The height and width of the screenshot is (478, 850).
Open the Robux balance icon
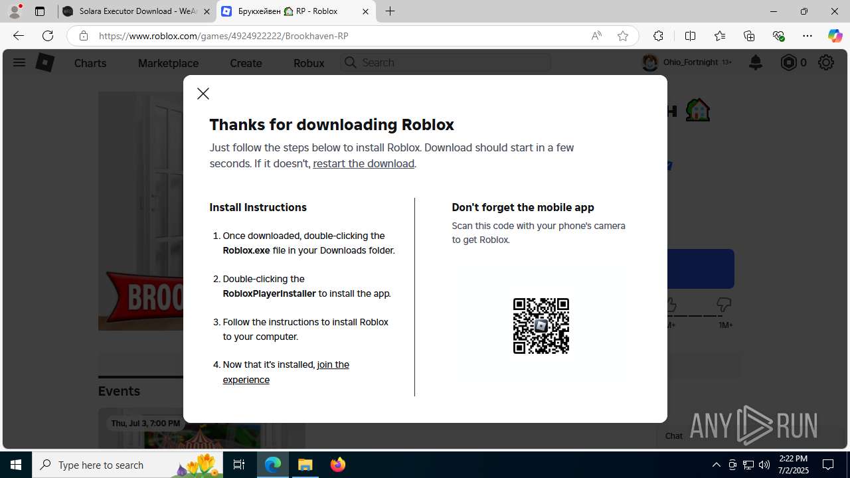click(x=788, y=62)
